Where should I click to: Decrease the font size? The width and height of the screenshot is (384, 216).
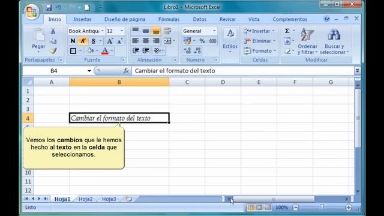coord(120,41)
